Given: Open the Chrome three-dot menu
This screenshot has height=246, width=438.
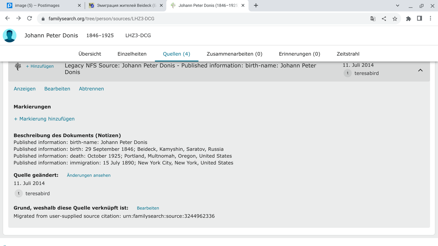Looking at the screenshot, I should pyautogui.click(x=430, y=19).
